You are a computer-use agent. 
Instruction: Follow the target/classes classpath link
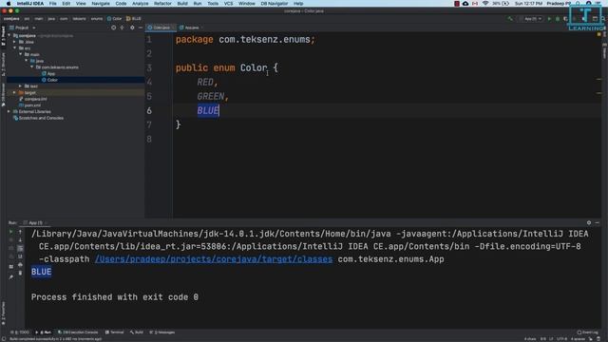(214, 259)
